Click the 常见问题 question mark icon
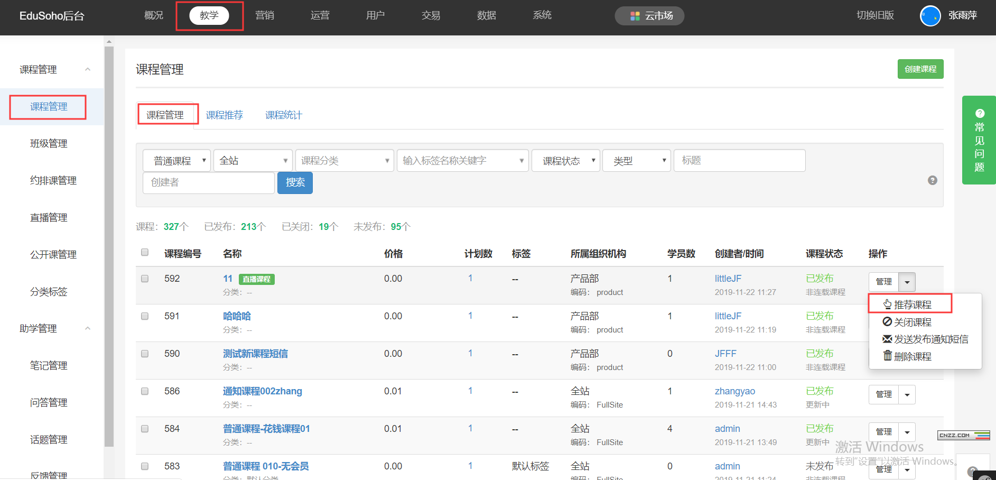The width and height of the screenshot is (996, 480). coord(980,113)
